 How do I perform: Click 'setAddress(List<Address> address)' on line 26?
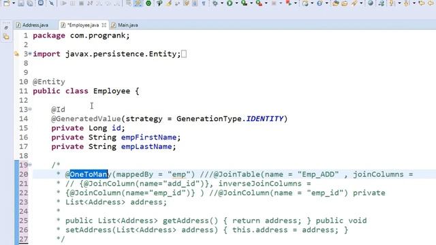pos(142,230)
